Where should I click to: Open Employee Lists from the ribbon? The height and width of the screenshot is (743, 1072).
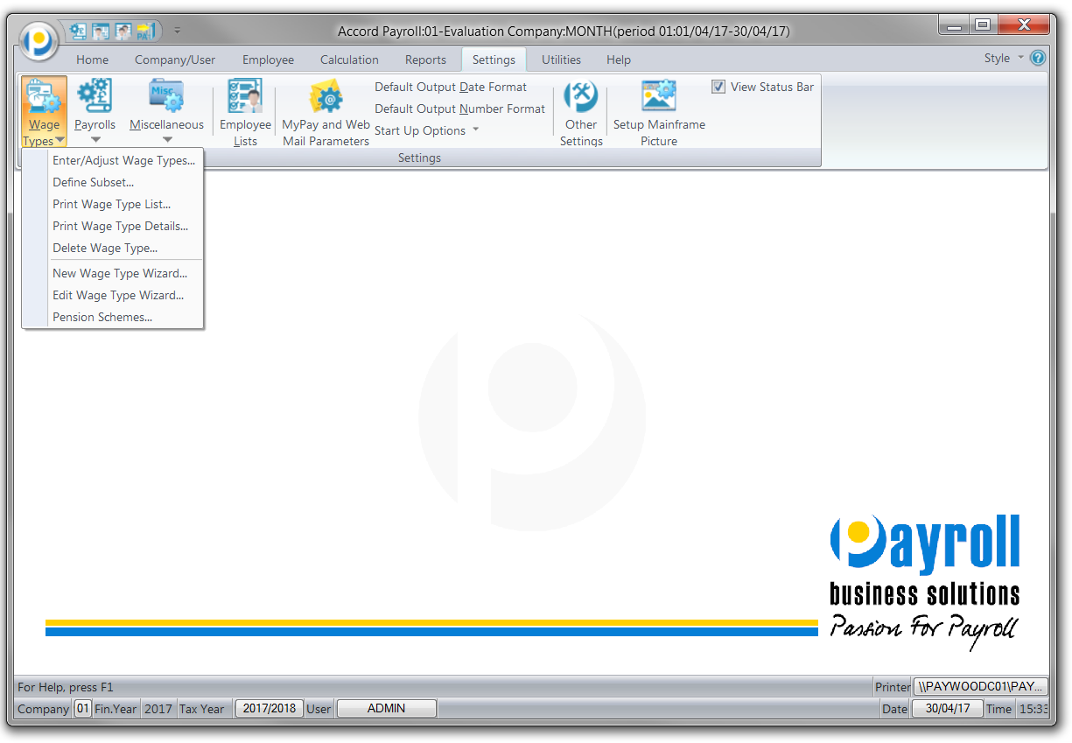point(245,113)
